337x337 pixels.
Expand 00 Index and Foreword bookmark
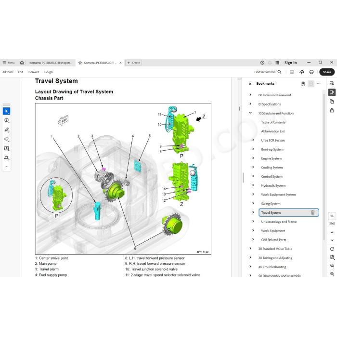point(250,95)
